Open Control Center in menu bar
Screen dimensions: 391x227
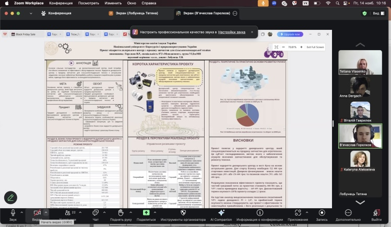point(346,3)
